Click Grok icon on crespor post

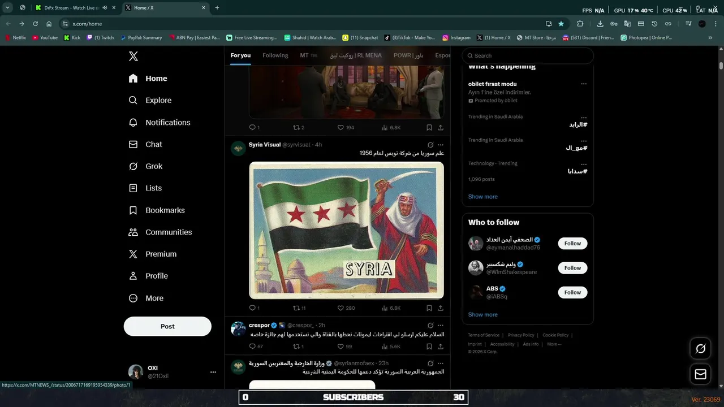430,326
